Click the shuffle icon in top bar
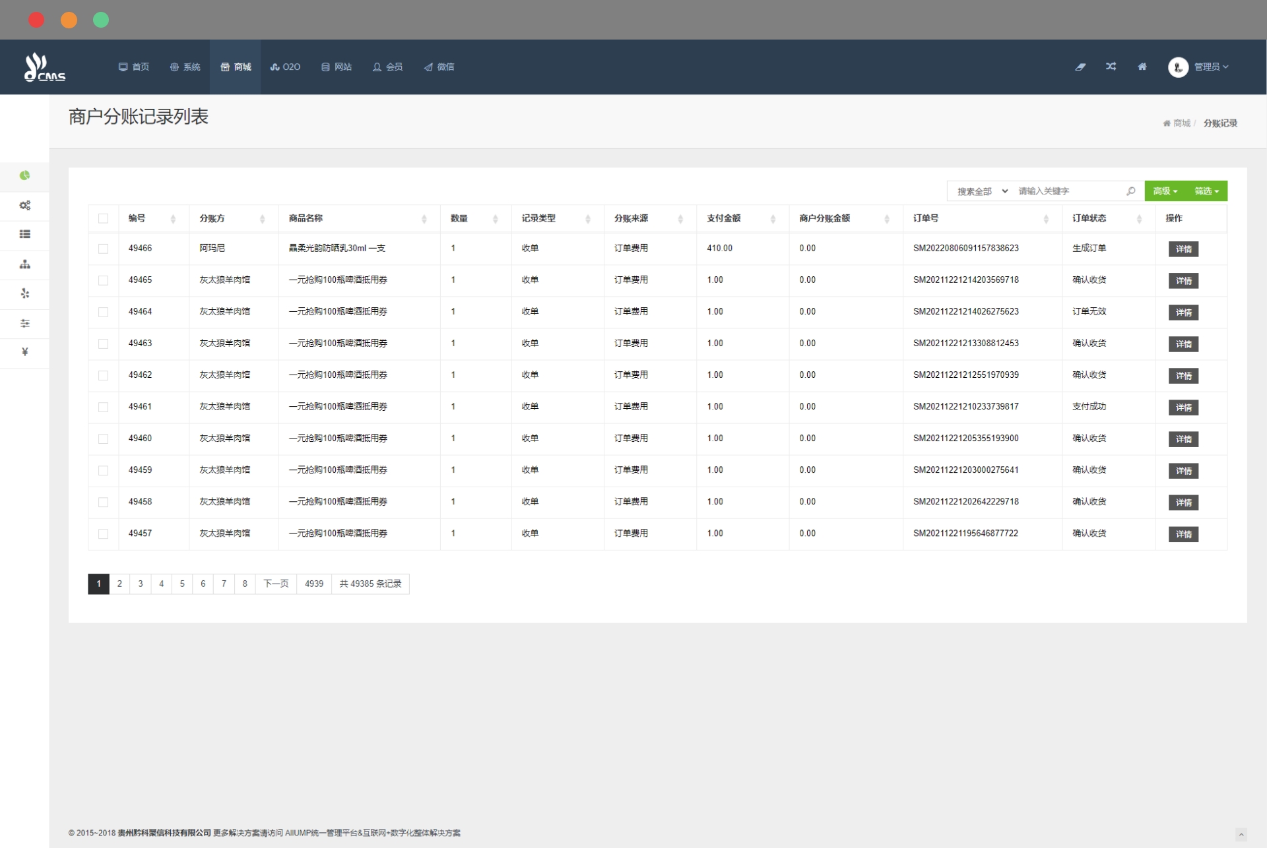 (x=1111, y=67)
